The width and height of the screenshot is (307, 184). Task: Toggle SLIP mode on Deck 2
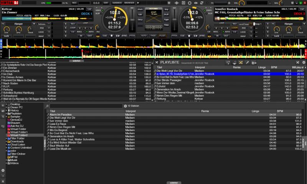pyautogui.click(x=209, y=13)
